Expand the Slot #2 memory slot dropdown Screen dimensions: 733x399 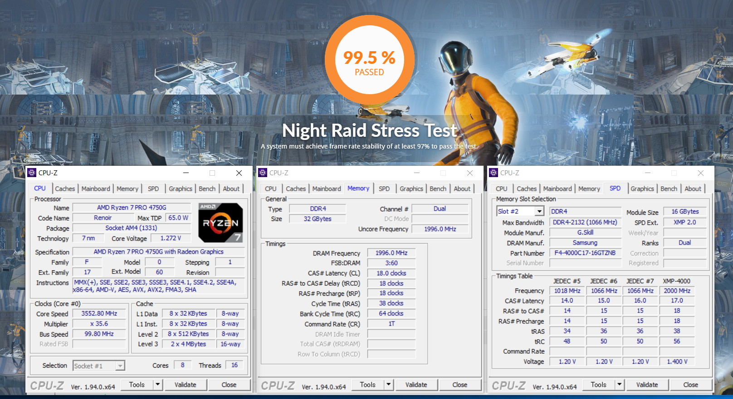(539, 212)
